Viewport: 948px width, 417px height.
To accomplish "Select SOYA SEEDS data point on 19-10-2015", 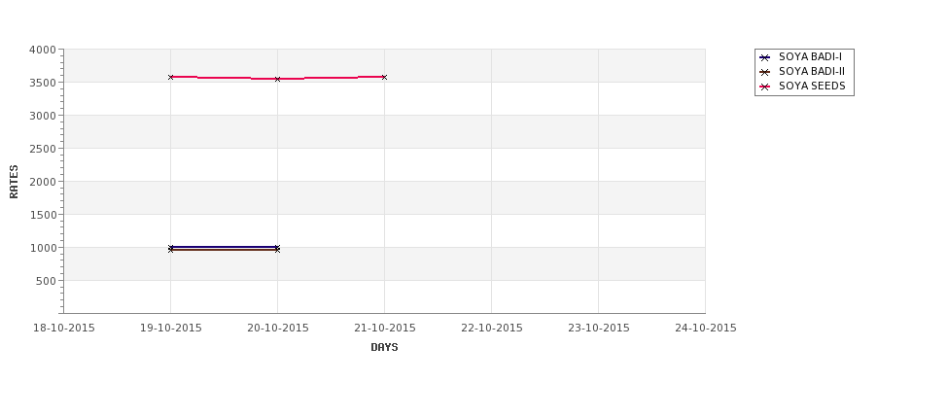I will tap(170, 77).
